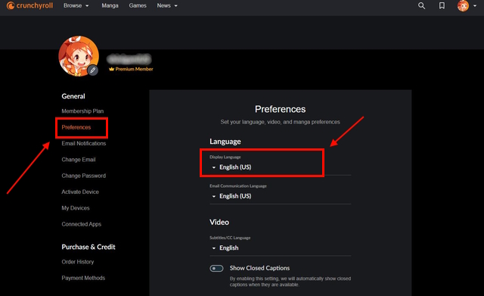The height and width of the screenshot is (296, 484).
Task: Open Activate Device page
Action: click(80, 192)
